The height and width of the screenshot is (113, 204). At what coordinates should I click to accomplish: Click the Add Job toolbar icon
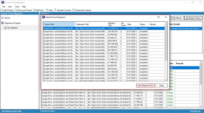[34, 10]
